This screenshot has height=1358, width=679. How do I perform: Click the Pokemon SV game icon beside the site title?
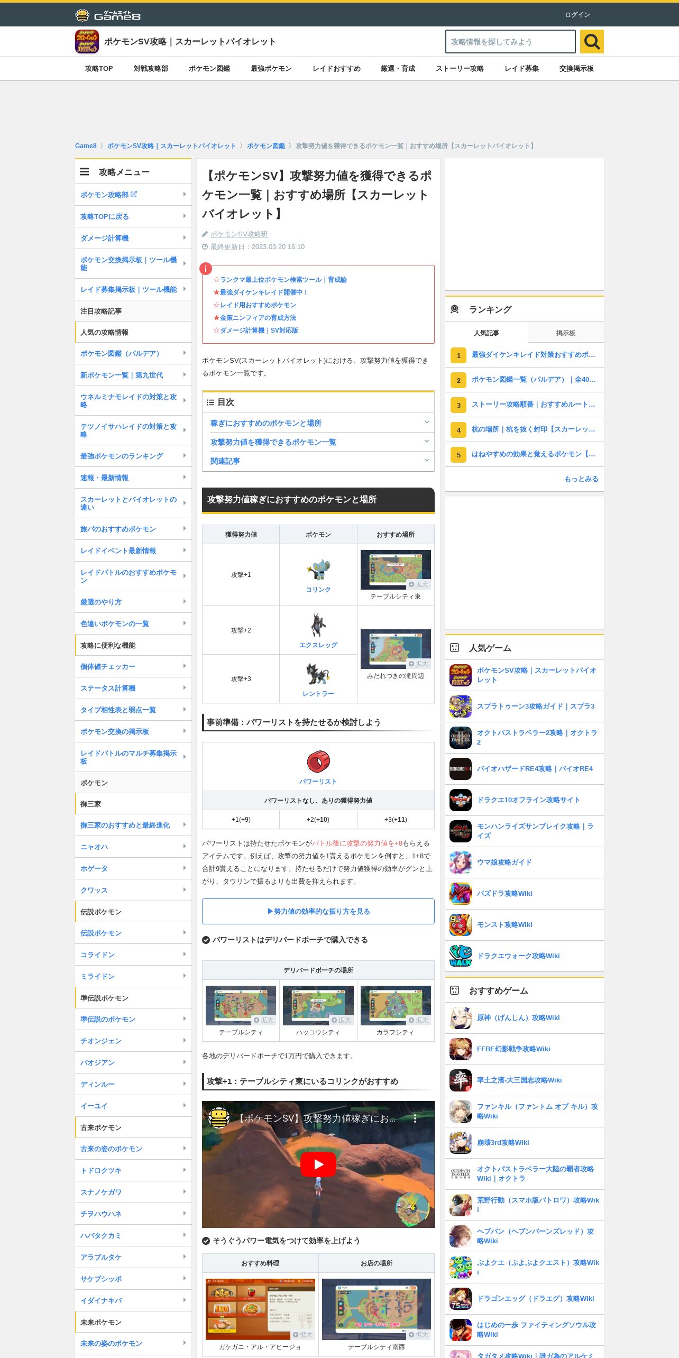tap(87, 41)
